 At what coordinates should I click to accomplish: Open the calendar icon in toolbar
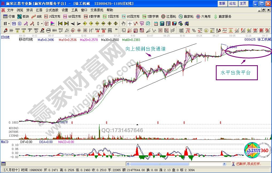coord(156,24)
